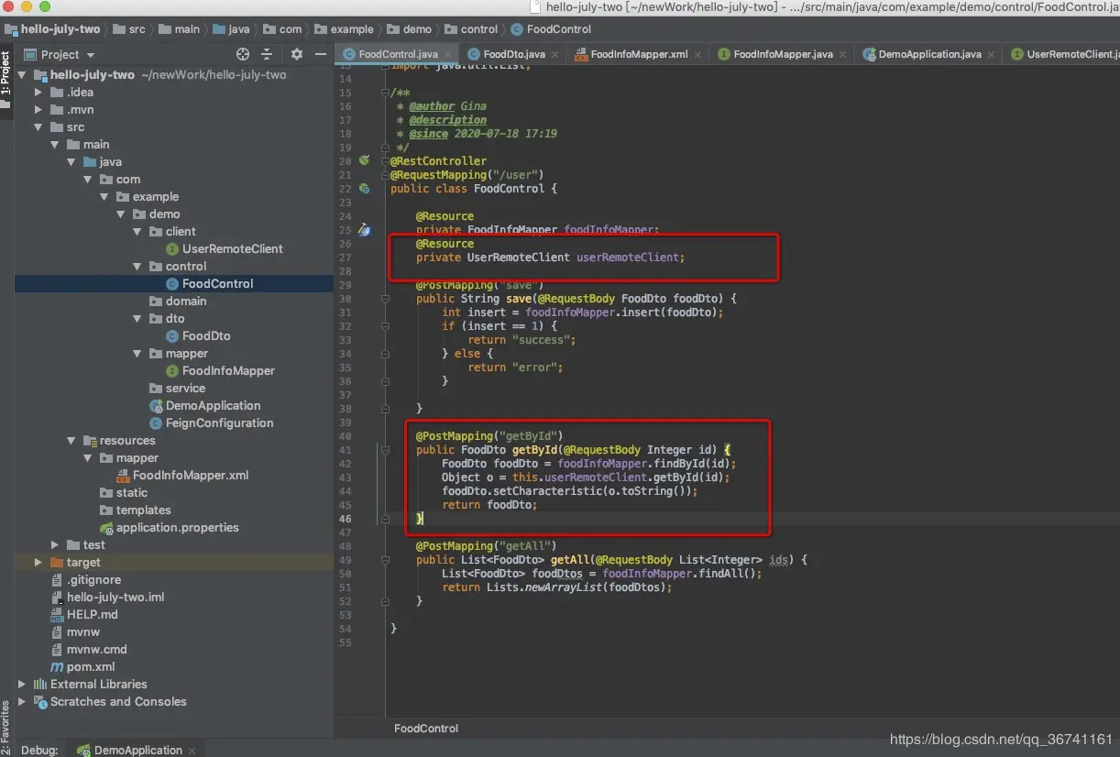Toggle code folding at line 41 getById method
The image size is (1120, 757).
pyautogui.click(x=384, y=450)
